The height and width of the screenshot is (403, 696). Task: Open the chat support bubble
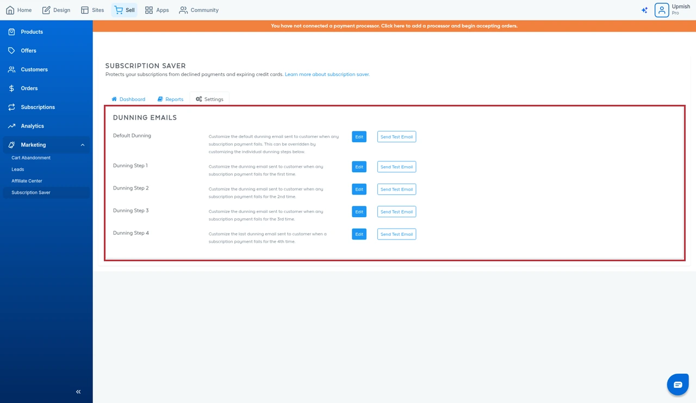tap(678, 385)
